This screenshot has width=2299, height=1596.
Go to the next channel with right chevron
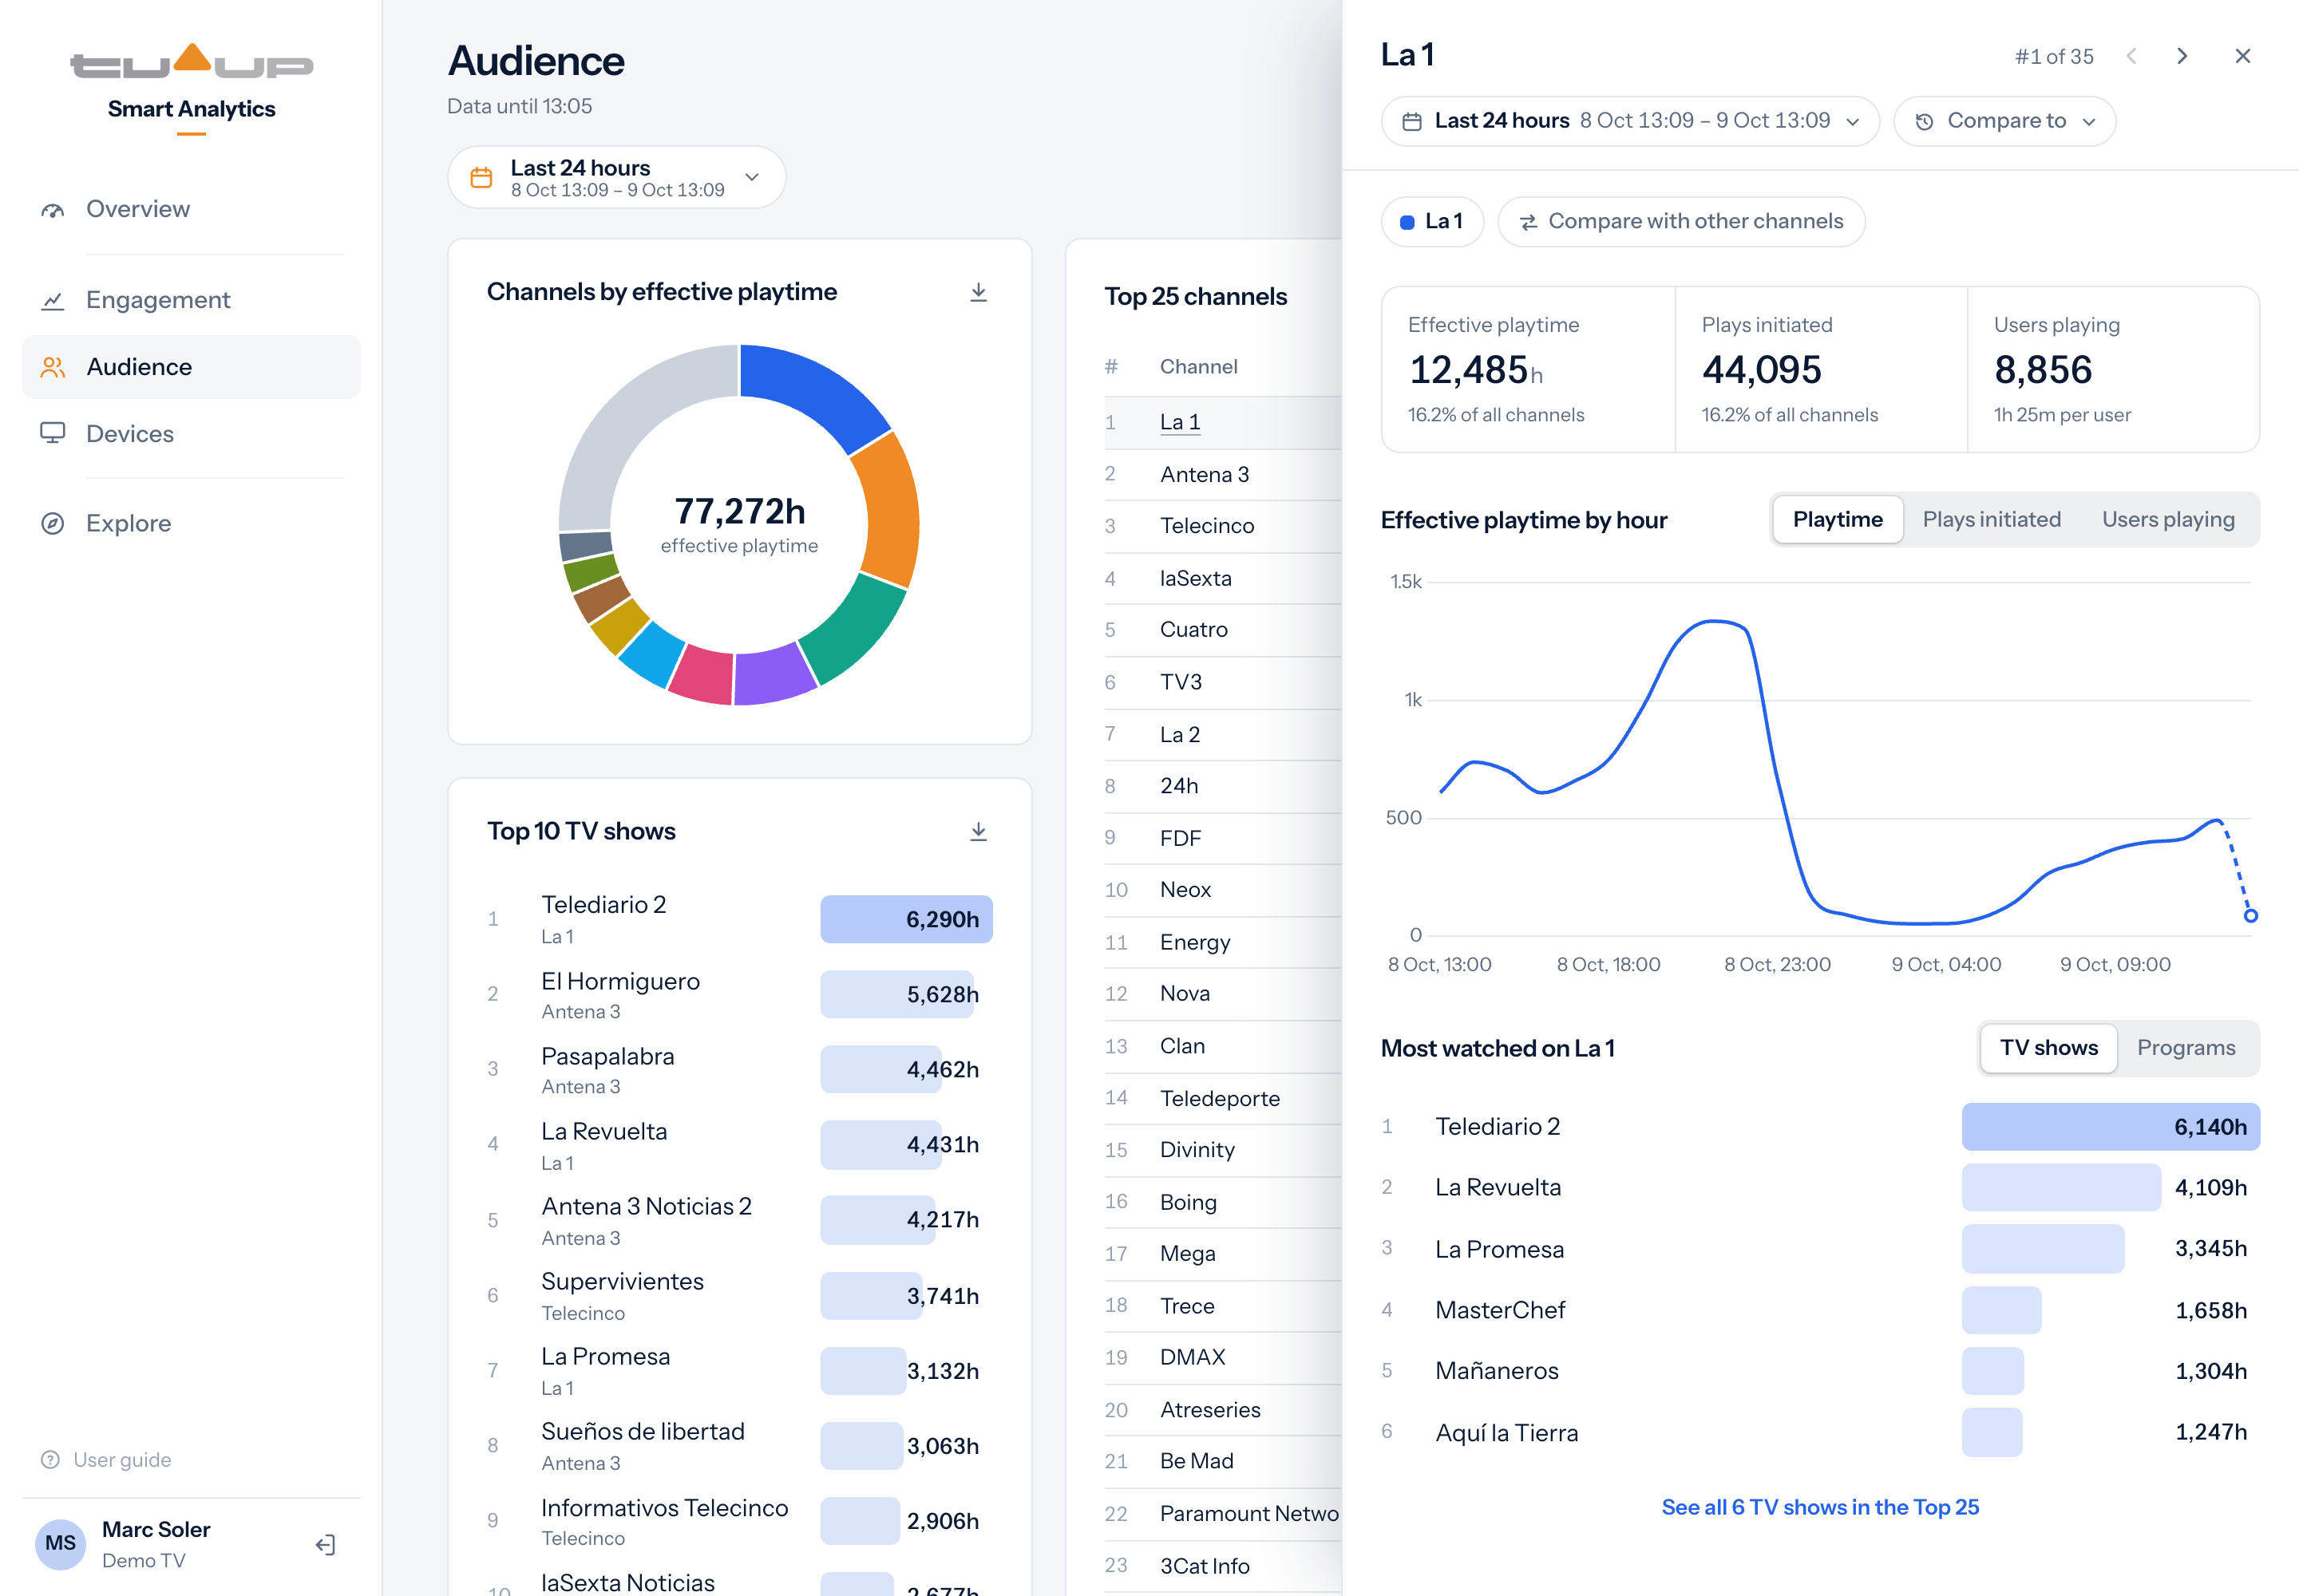pyautogui.click(x=2182, y=56)
